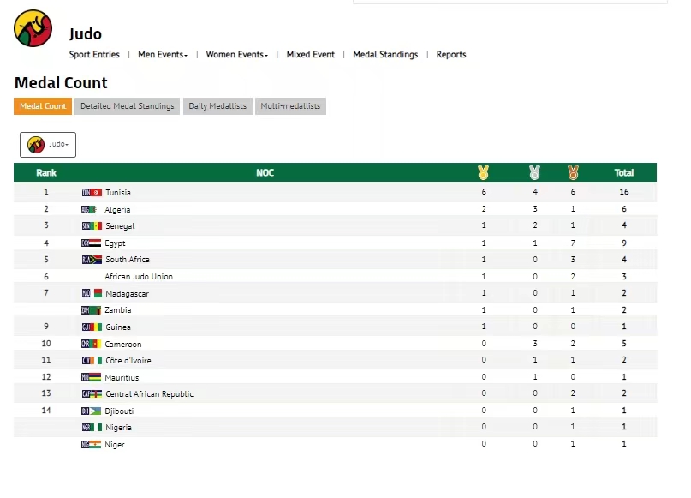This screenshot has width=691, height=498.
Task: Click the Egypt country name
Action: pos(116,243)
